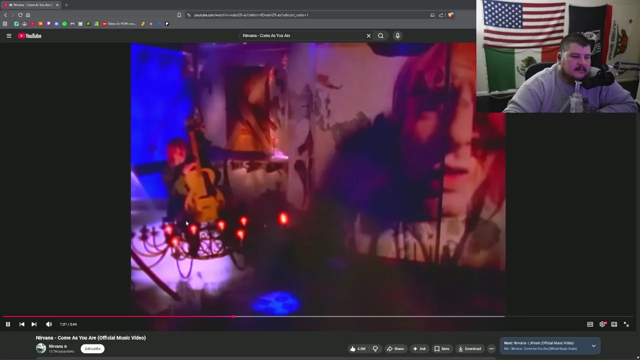Go forward in the browser
The height and width of the screenshot is (360, 640).
(13, 15)
